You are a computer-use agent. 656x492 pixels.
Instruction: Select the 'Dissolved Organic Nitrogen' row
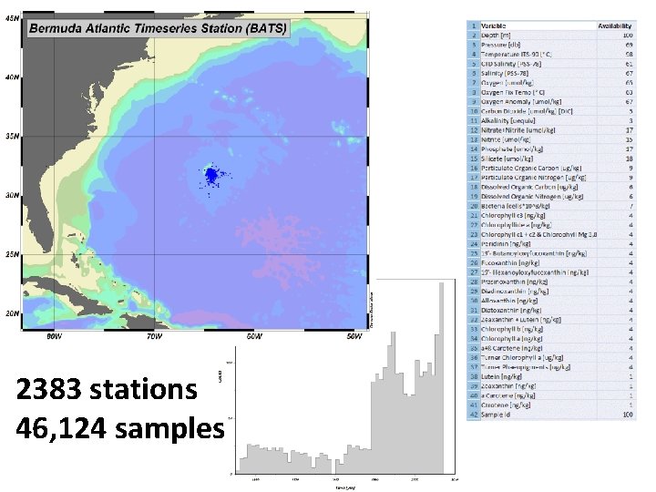tap(551, 197)
